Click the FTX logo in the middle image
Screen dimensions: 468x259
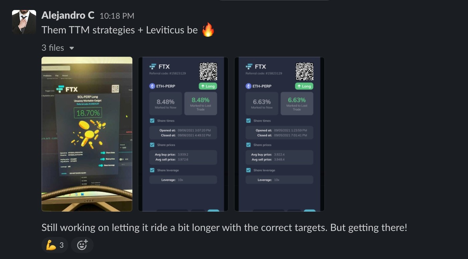pyautogui.click(x=160, y=66)
